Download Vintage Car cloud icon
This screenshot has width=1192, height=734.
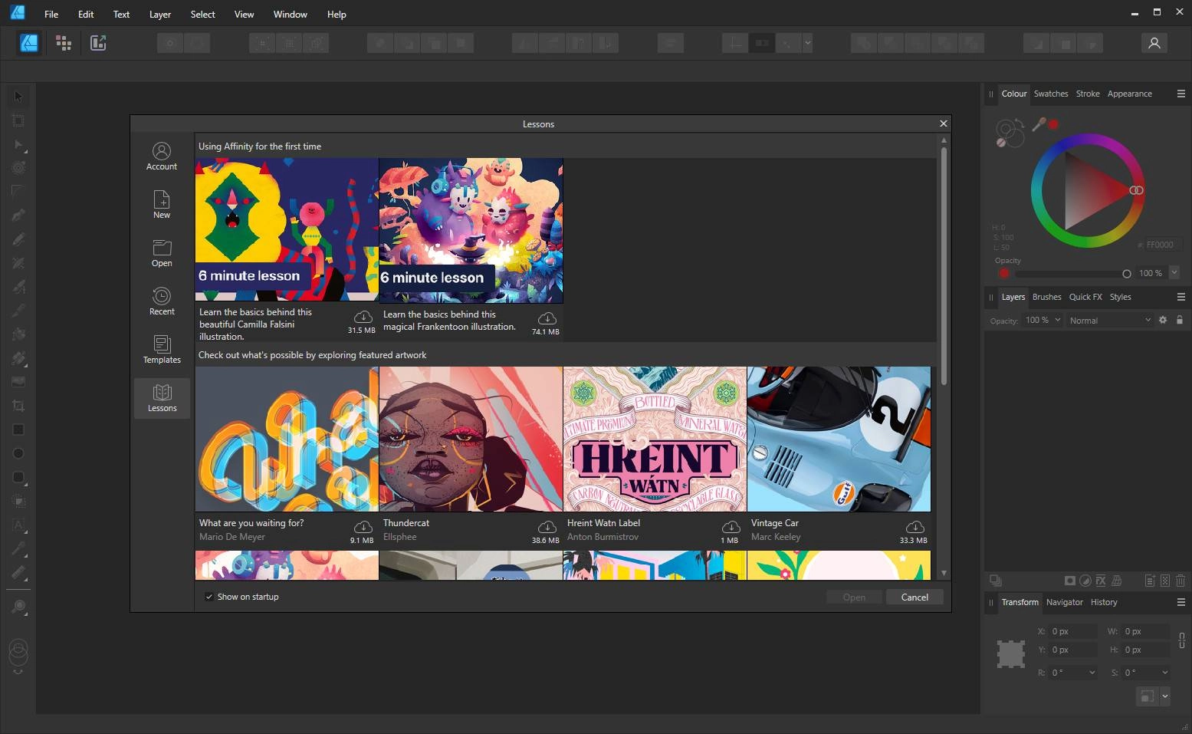(x=915, y=527)
